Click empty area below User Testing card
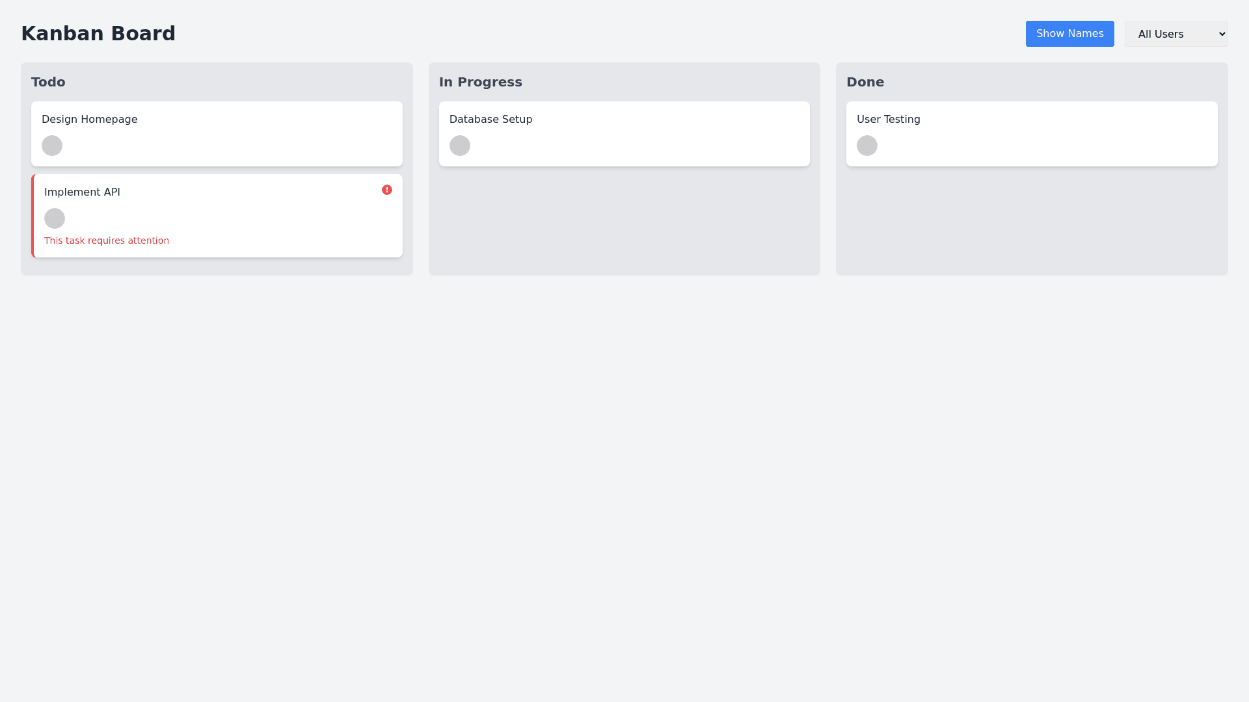This screenshot has height=702, width=1249. (x=1031, y=221)
